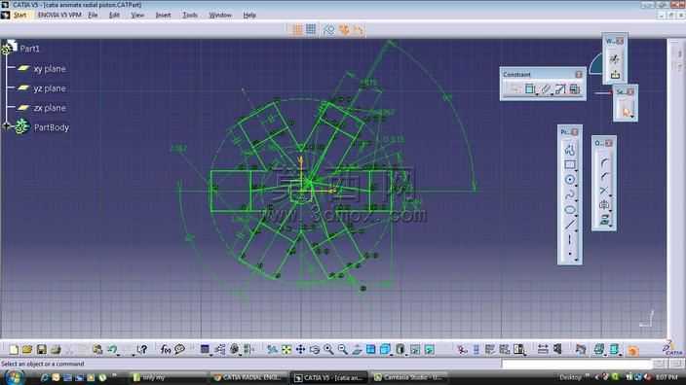This screenshot has width=686, height=385.
Task: Select the xy plane in tree
Action: click(x=50, y=68)
